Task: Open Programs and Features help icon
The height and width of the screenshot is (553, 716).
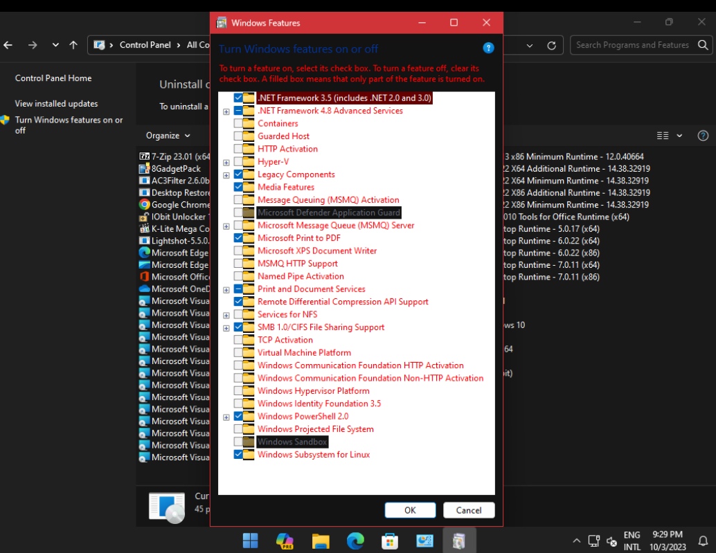Action: point(703,136)
